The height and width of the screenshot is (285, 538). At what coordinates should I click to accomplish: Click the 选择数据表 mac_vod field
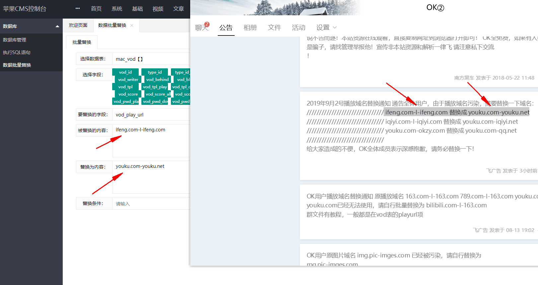point(151,59)
